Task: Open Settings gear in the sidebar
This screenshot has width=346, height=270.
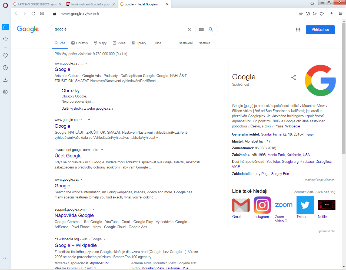Action: pos(5,92)
